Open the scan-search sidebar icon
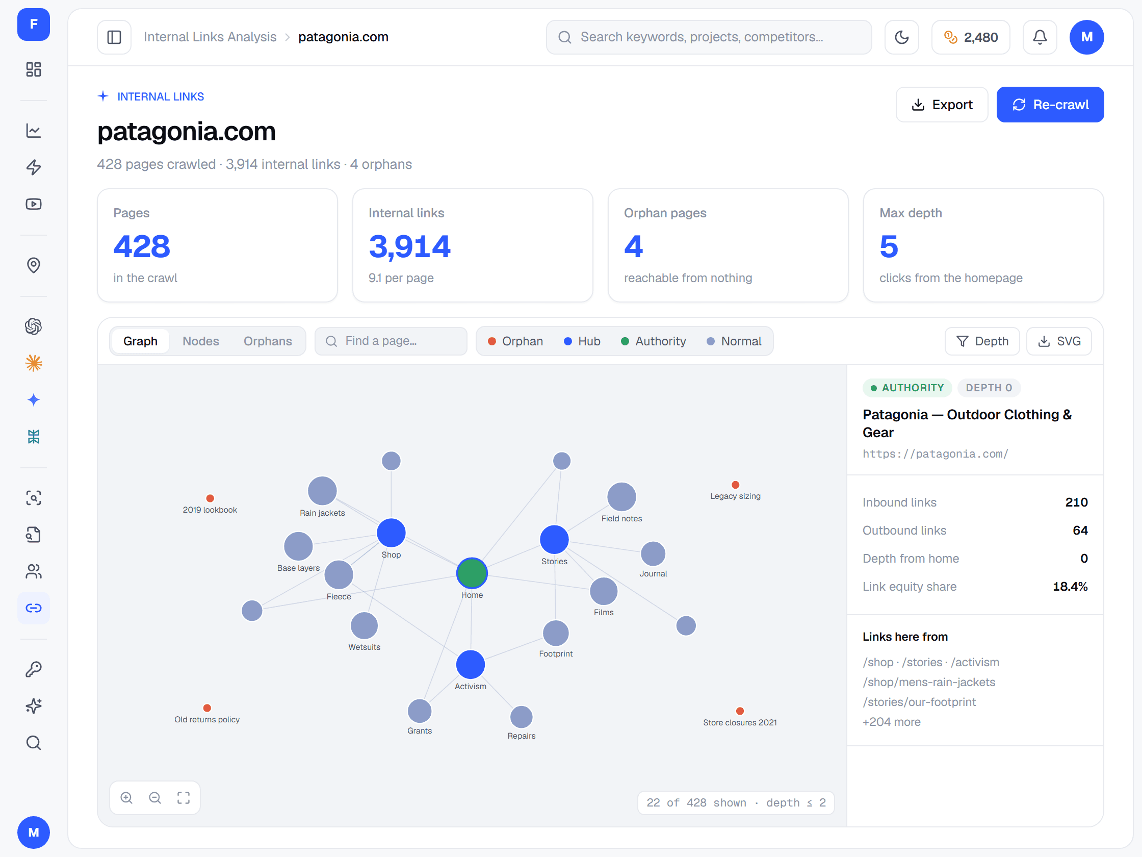1142x857 pixels. pos(34,498)
